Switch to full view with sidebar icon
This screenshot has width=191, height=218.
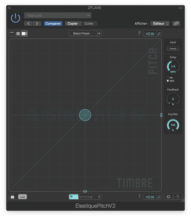pyautogui.click(x=24, y=33)
